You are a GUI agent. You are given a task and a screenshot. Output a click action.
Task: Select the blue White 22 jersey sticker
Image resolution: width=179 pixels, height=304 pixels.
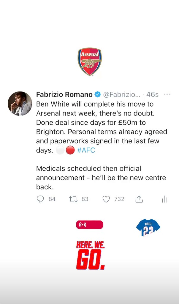pyautogui.click(x=148, y=228)
